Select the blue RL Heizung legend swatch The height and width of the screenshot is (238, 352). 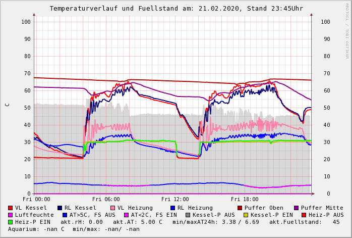(172, 208)
